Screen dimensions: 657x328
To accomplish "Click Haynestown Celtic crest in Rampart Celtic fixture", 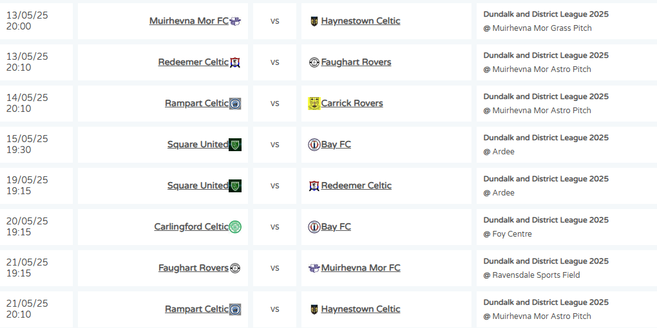I will (x=314, y=309).
